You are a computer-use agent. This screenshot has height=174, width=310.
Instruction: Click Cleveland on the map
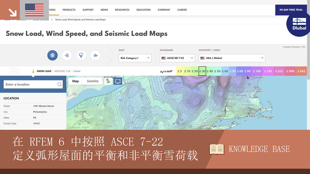80,112
